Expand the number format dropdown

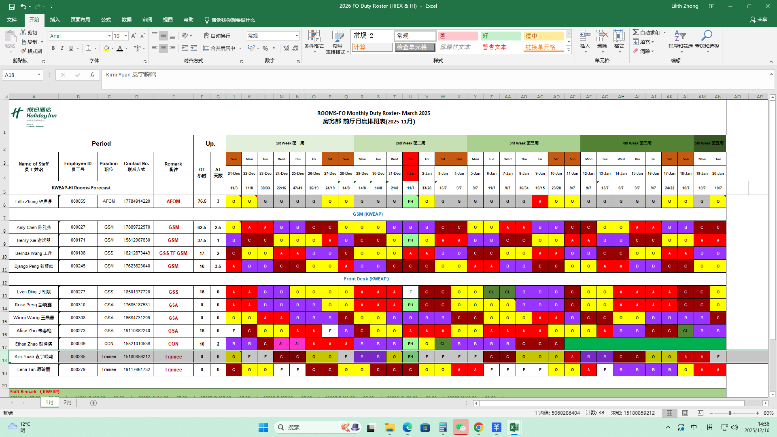pyautogui.click(x=297, y=36)
